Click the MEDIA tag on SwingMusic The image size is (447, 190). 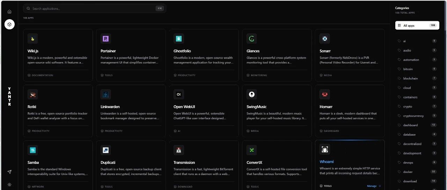pos(253,131)
